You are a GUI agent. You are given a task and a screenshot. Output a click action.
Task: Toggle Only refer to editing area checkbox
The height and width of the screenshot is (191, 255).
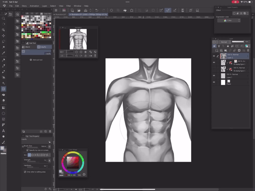tap(25, 171)
